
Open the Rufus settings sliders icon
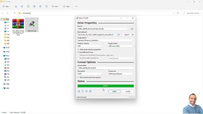tap(87, 91)
